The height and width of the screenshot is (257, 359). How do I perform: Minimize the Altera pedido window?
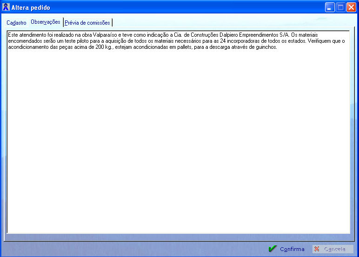pos(330,7)
